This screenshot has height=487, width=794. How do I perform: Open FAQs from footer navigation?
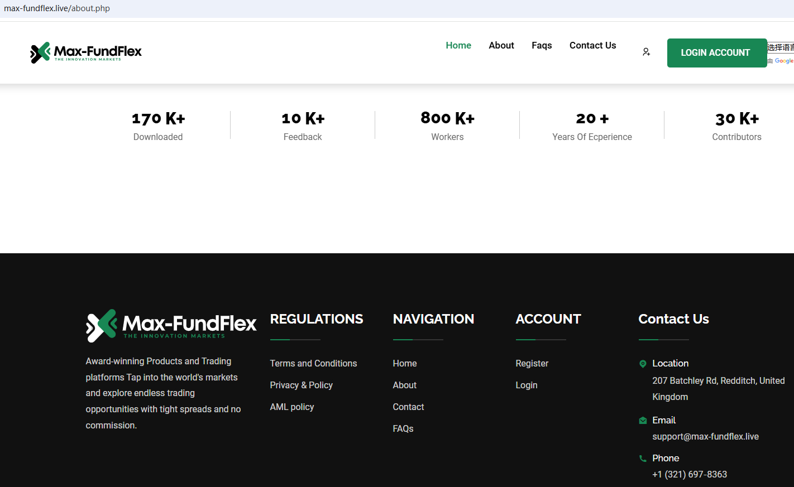point(403,429)
